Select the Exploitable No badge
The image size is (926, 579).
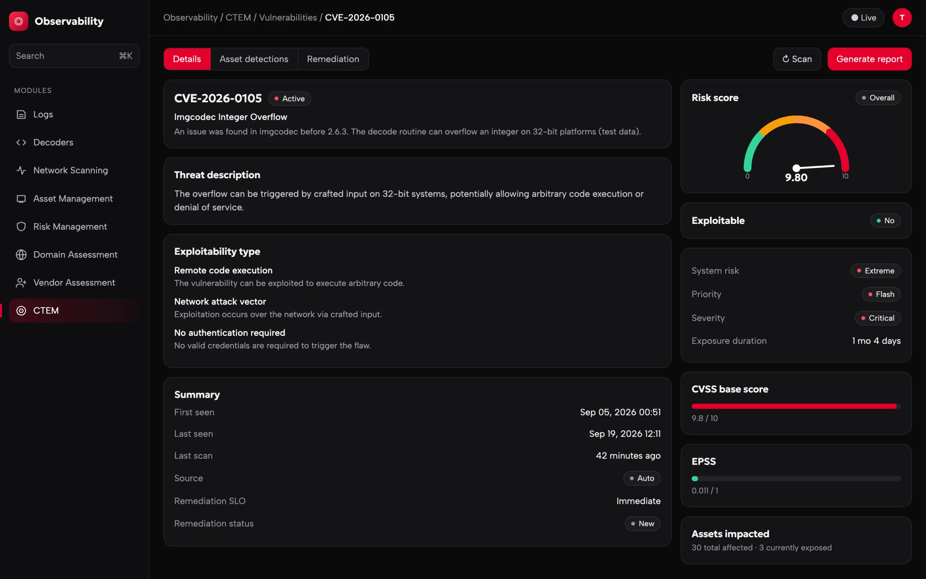click(885, 221)
